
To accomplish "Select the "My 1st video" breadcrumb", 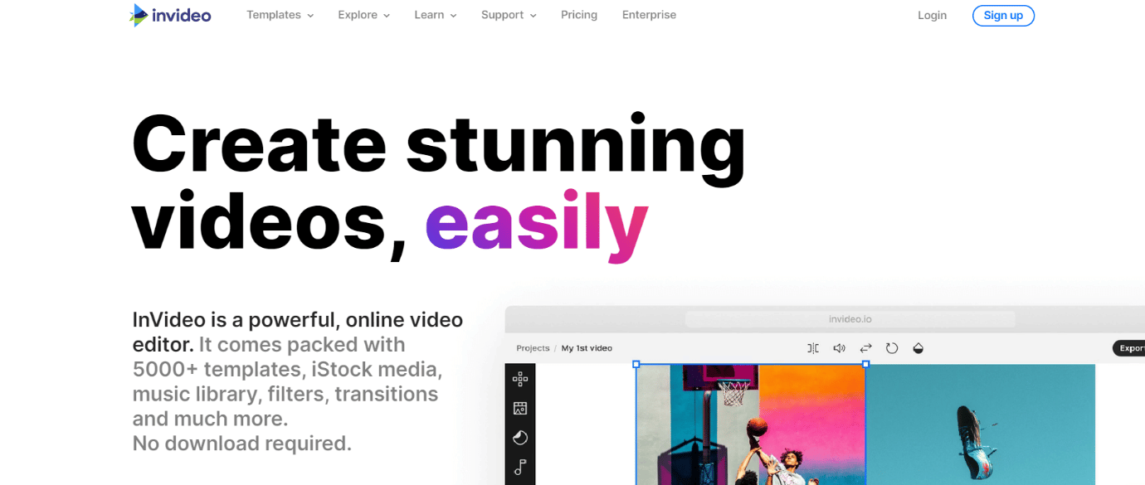I will [x=587, y=348].
